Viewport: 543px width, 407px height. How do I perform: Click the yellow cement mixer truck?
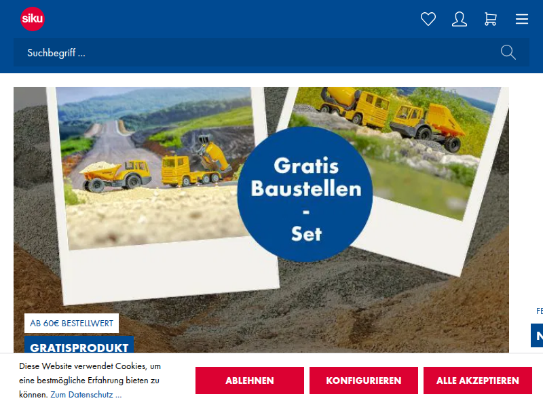click(x=355, y=108)
